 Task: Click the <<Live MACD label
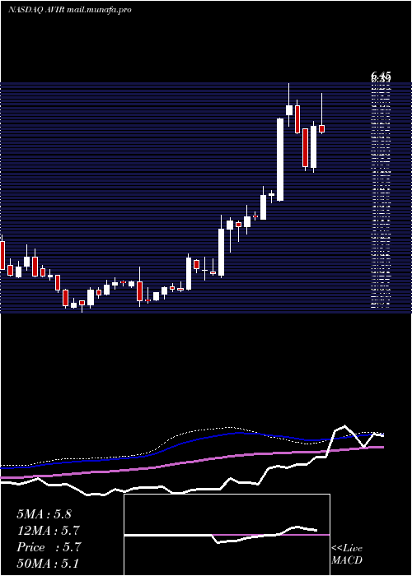pyautogui.click(x=347, y=554)
